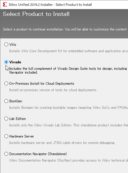The image size is (128, 173).
Task: Click the Vivado Design Suite description text
Action: [69, 70]
